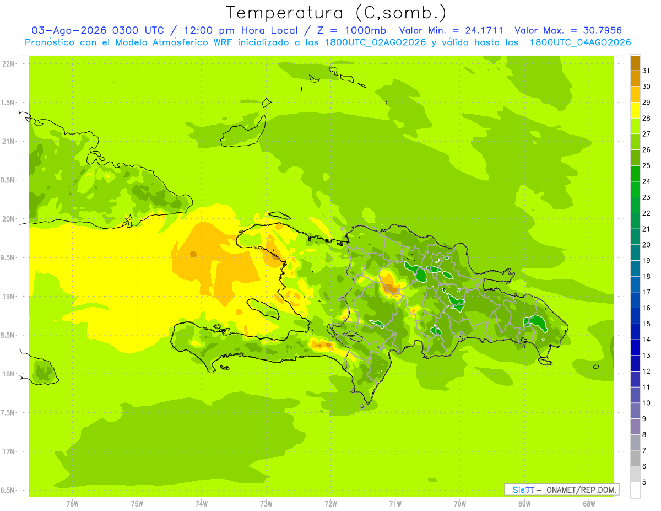
Task: Click the colorbar label "28"
Action: click(x=647, y=118)
